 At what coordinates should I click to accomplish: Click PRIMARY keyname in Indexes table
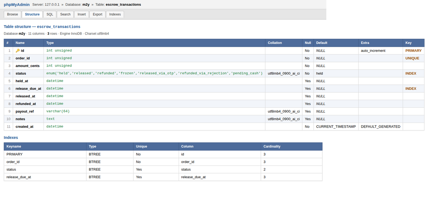tap(15, 154)
